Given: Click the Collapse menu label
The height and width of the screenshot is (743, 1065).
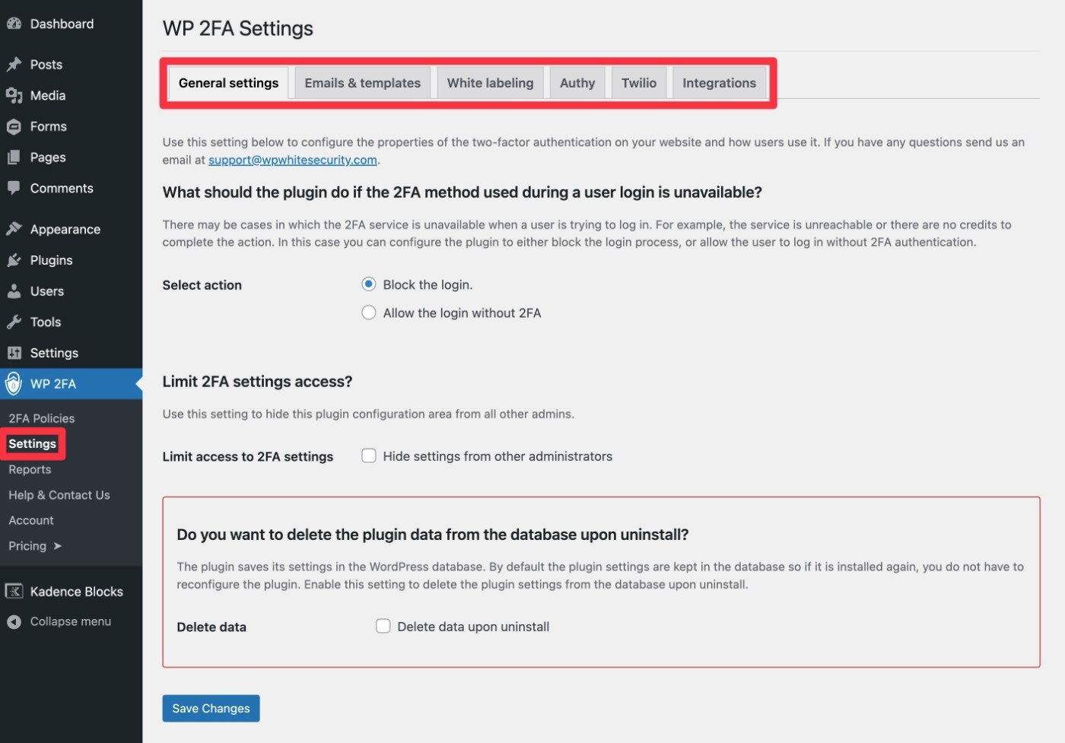Looking at the screenshot, I should pyautogui.click(x=71, y=621).
